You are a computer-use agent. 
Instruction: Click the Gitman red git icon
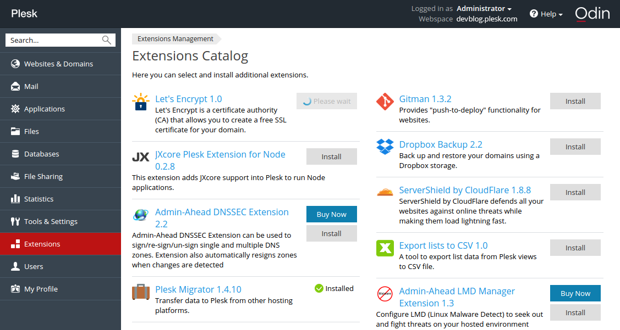tap(385, 102)
